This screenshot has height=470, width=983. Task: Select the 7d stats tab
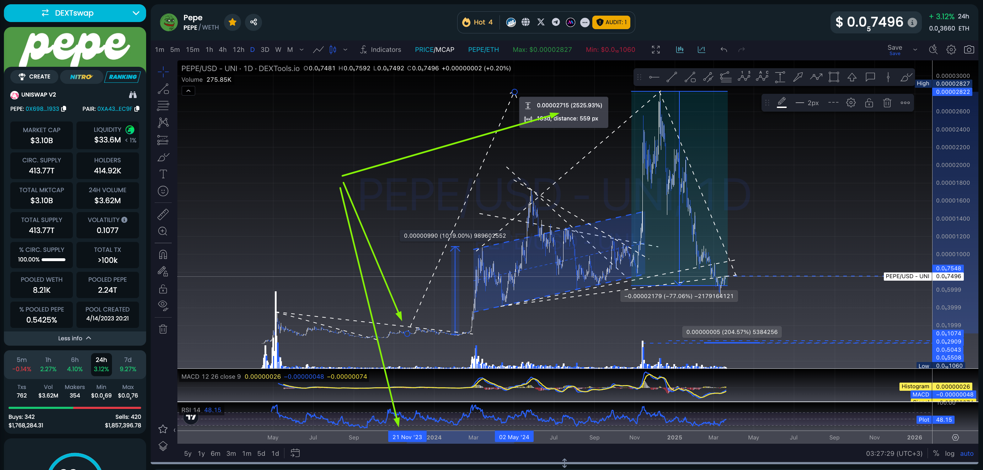(x=128, y=364)
